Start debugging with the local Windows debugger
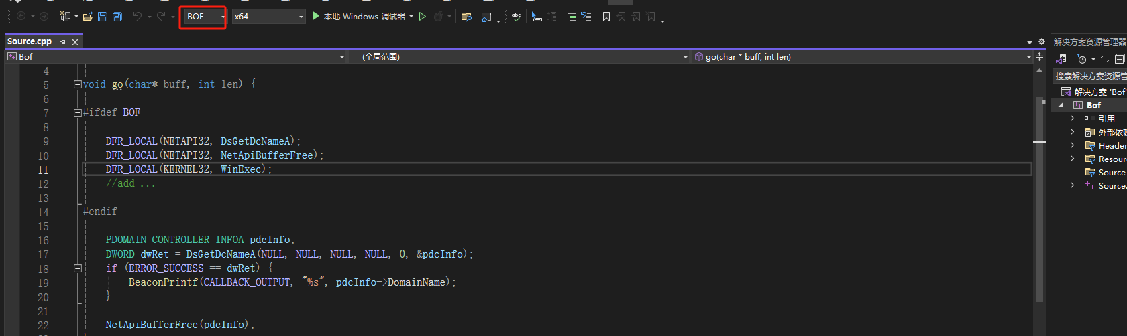 tap(358, 17)
